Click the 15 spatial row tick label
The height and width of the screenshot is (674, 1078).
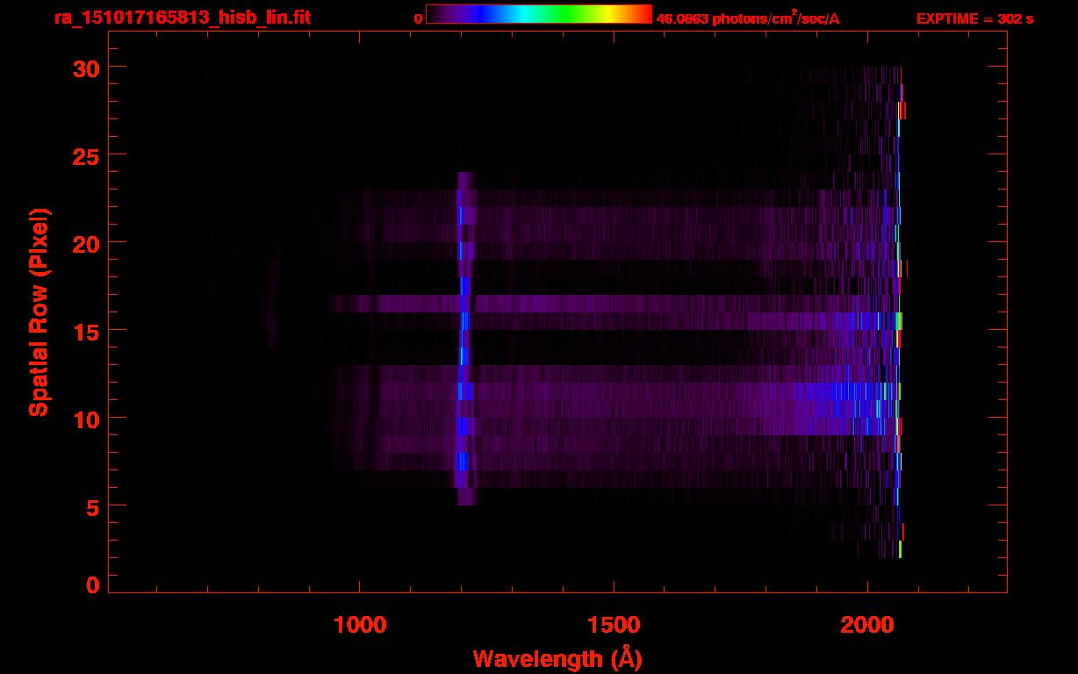(x=87, y=331)
